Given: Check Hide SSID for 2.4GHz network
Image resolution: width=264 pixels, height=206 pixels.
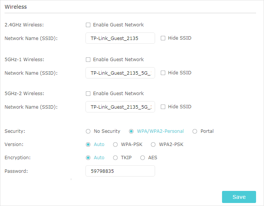Looking at the screenshot, I should pyautogui.click(x=163, y=38).
